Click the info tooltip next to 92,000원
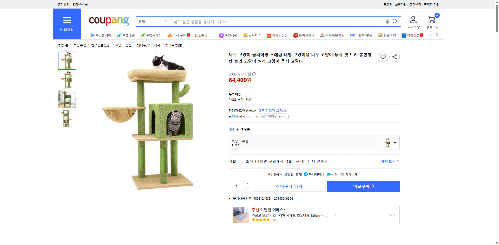 (x=254, y=74)
